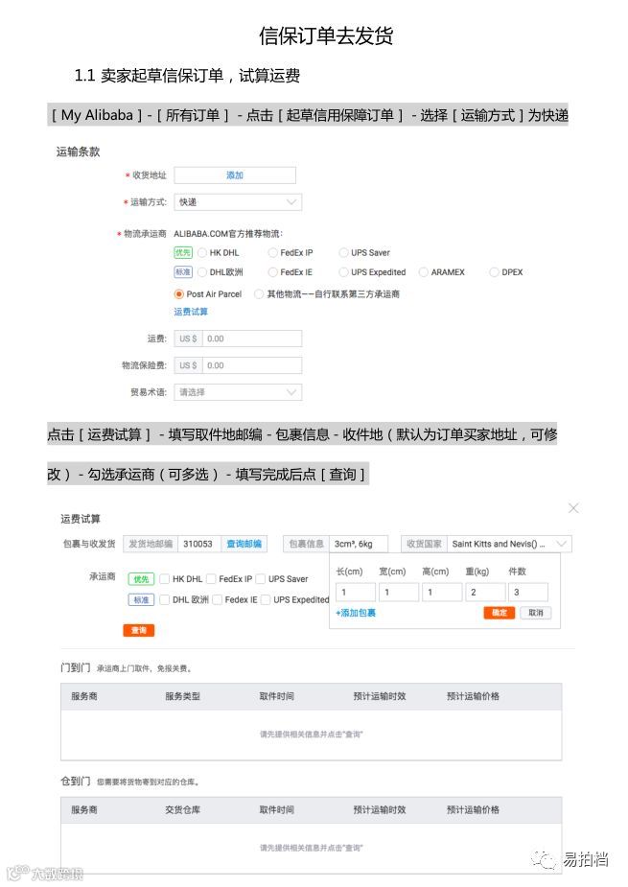
Task: Click the blue 标准 tag in 物流承运商
Action: [183, 272]
